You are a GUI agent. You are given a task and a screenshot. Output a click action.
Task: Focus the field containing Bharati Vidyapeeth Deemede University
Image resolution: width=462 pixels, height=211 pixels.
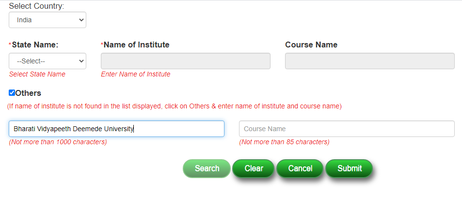(x=116, y=129)
